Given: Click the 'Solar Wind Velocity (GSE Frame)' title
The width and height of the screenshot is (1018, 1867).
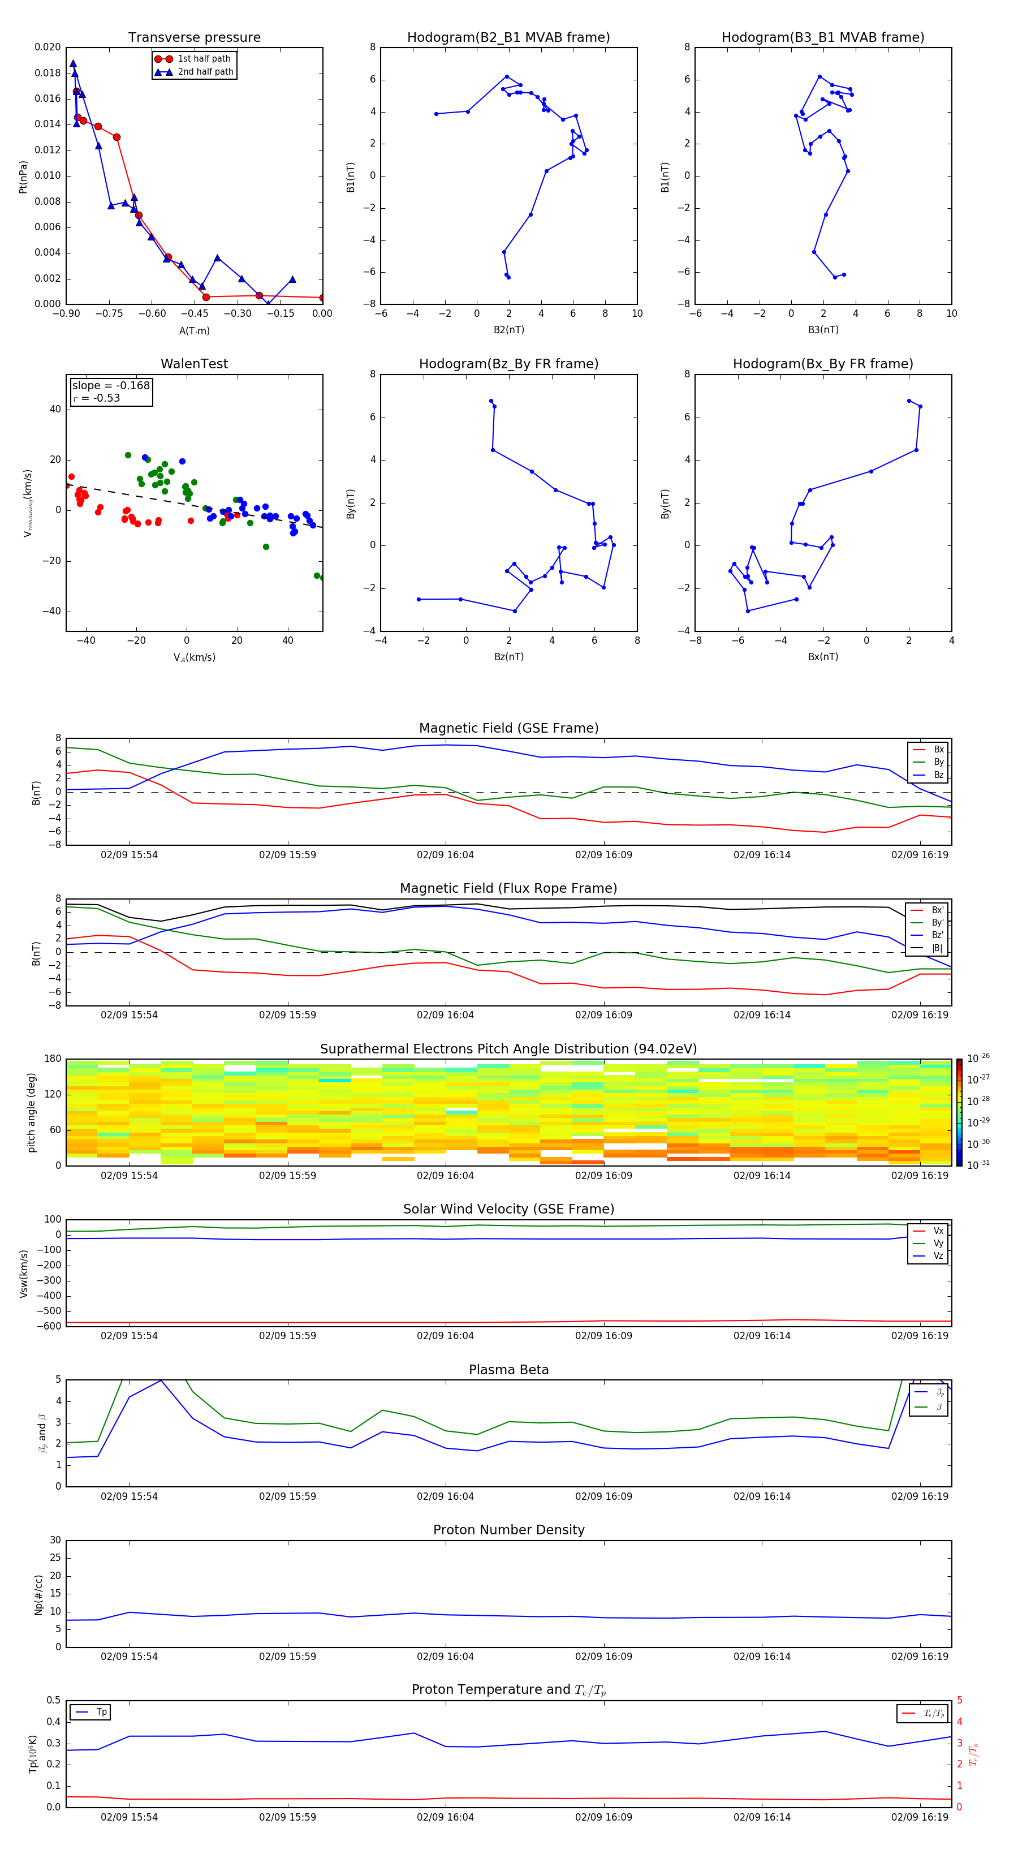Looking at the screenshot, I should tap(508, 1209).
